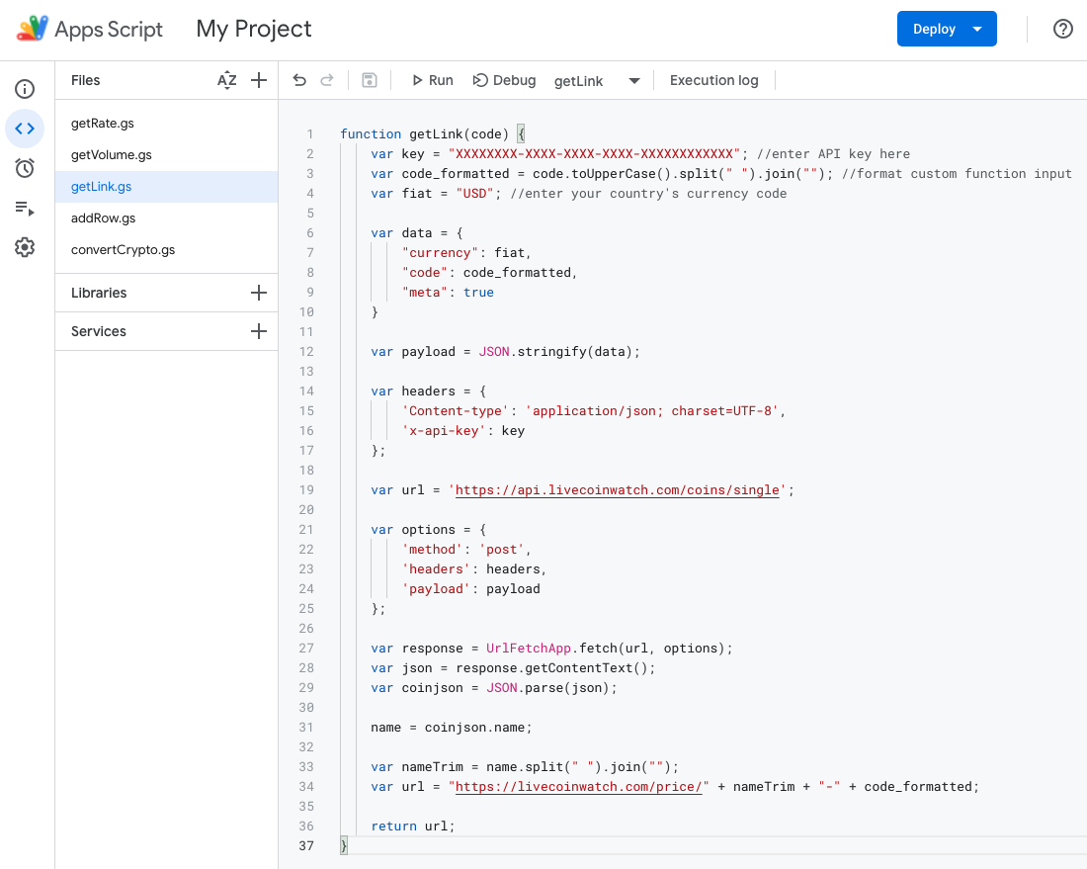
Task: Sort files alphabetically with AZ icon
Action: (x=227, y=81)
